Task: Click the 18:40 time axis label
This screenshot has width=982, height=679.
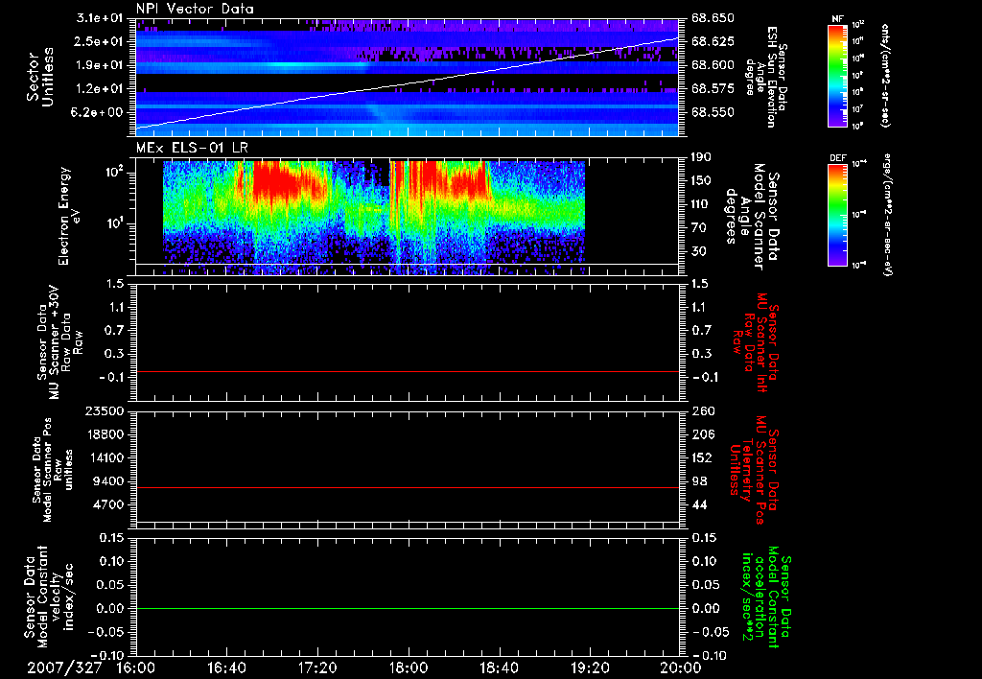Action: [499, 667]
